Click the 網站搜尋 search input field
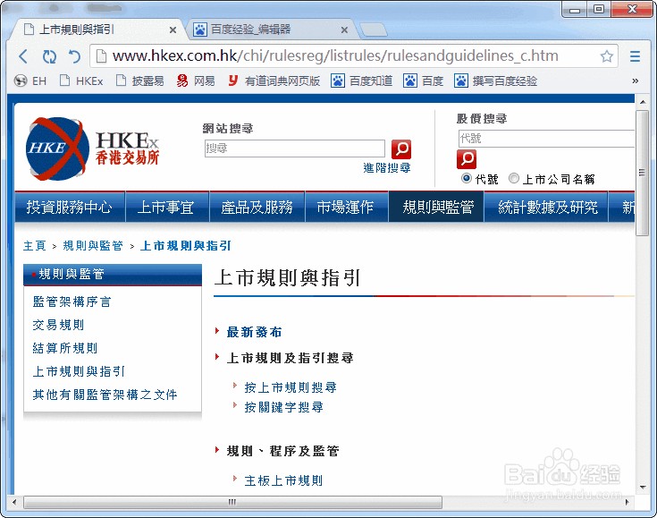The image size is (657, 518). coord(295,149)
